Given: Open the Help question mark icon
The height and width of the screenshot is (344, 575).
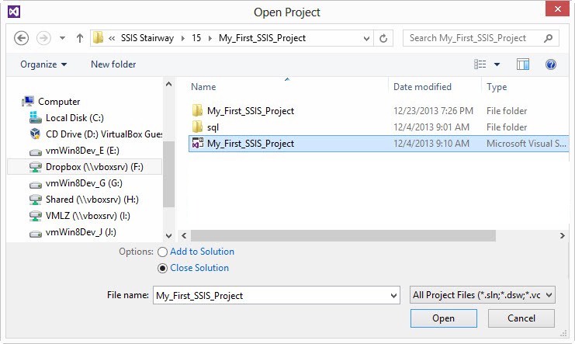Looking at the screenshot, I should tap(551, 64).
